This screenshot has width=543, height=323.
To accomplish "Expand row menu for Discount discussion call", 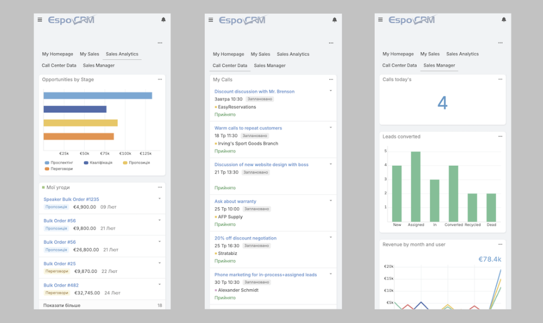I will (x=331, y=91).
